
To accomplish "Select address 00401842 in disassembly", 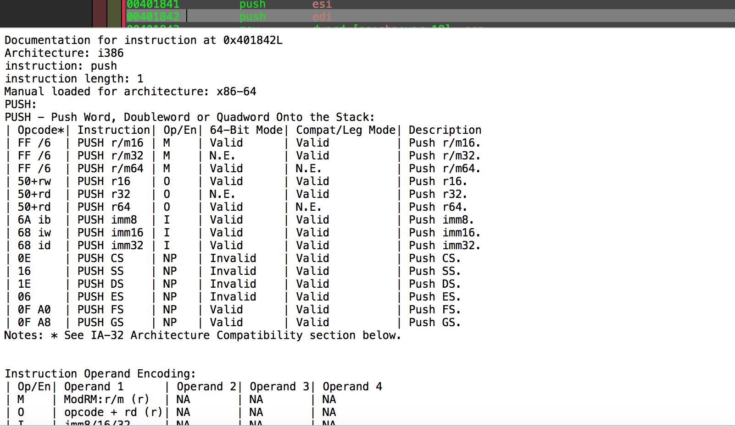I will 153,17.
